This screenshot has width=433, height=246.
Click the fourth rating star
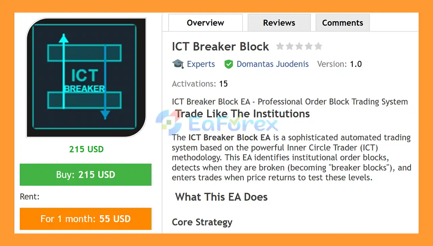309,46
